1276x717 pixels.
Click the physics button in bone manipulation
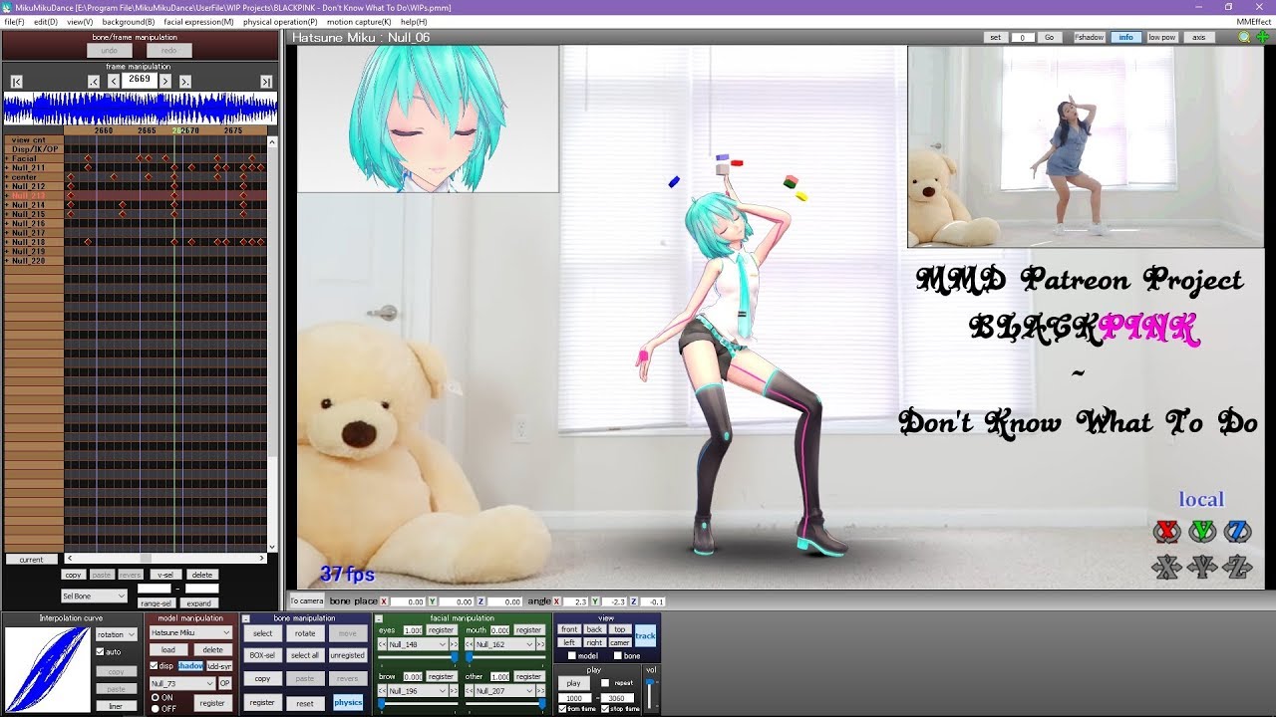click(x=348, y=703)
